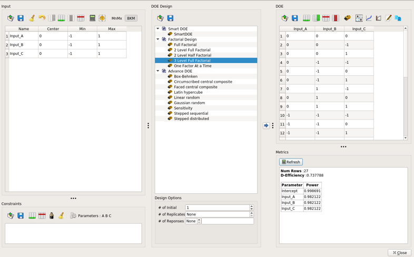Click the Close button

tap(399, 252)
